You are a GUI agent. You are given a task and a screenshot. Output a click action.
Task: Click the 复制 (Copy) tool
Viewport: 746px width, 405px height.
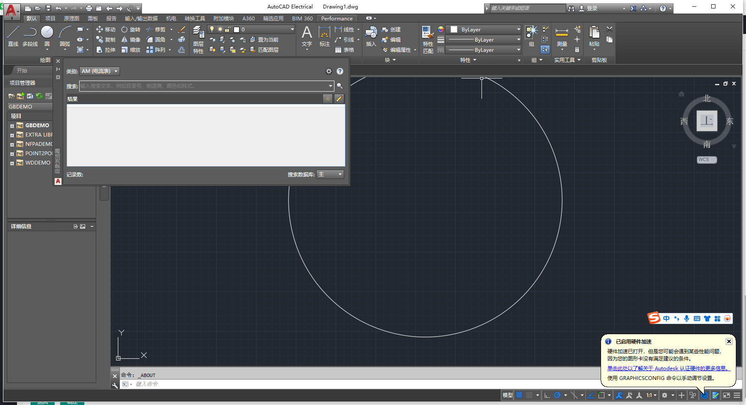[x=106, y=39]
